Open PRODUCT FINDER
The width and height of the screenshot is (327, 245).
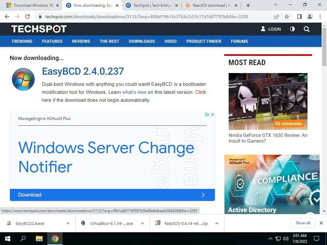pyautogui.click(x=204, y=41)
